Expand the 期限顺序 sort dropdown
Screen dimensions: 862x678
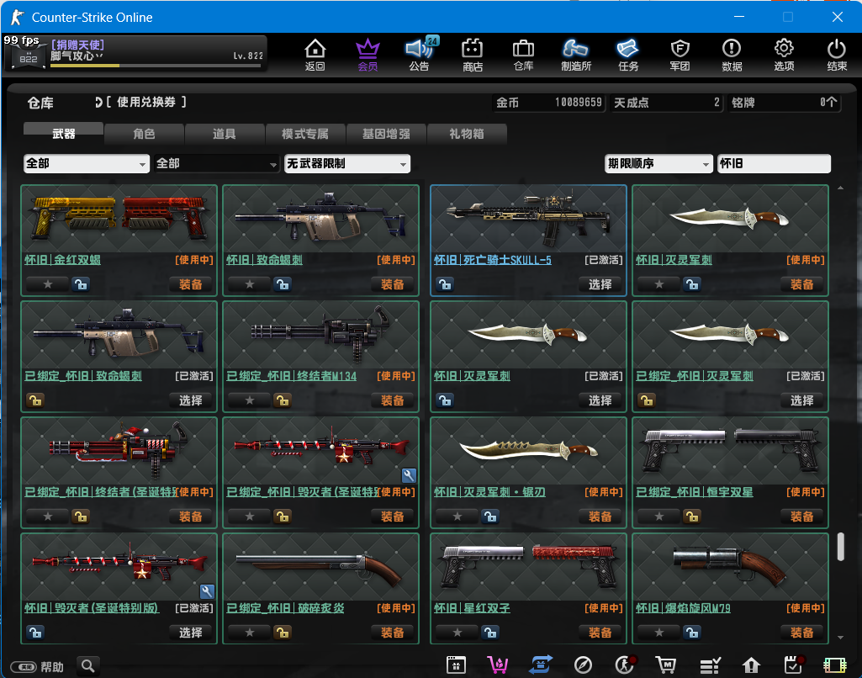pyautogui.click(x=658, y=163)
